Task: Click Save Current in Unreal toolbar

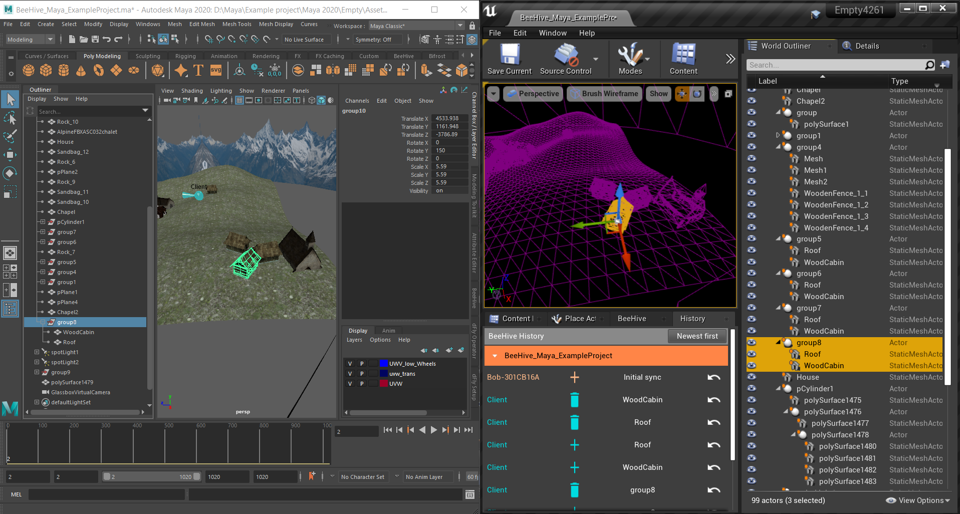Action: tap(510, 59)
